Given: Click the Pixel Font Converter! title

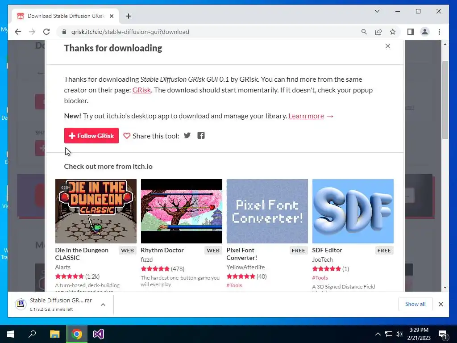Looking at the screenshot, I should (241, 254).
